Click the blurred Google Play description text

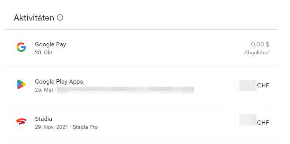[x=125, y=90]
